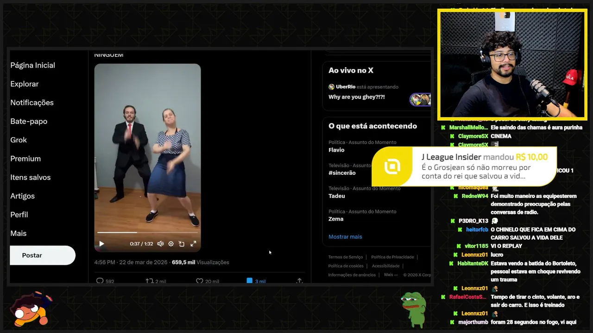The width and height of the screenshot is (593, 333).
Task: Open the video settings gear
Action: 171,244
